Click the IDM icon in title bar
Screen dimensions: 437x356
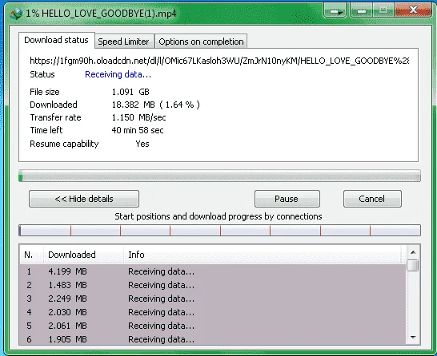(15, 14)
